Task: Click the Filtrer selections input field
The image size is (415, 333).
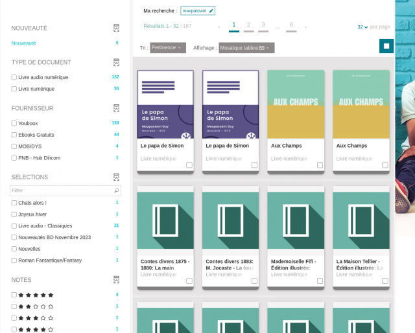Action: [65, 190]
